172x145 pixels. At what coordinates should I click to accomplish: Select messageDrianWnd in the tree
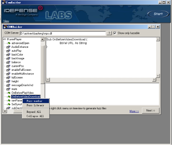(x=22, y=85)
